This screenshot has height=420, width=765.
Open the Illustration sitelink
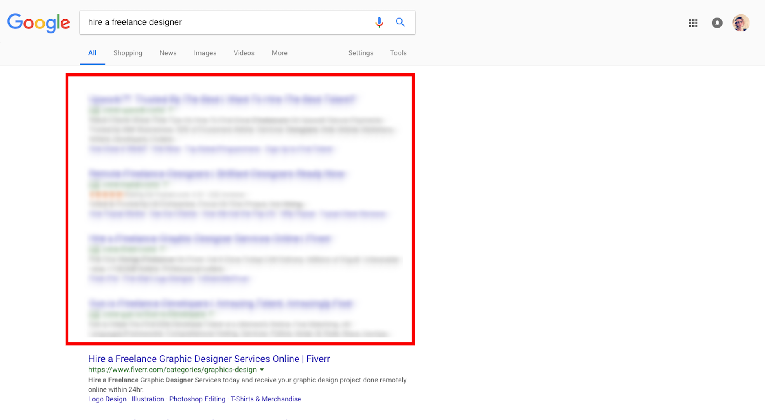(148, 399)
